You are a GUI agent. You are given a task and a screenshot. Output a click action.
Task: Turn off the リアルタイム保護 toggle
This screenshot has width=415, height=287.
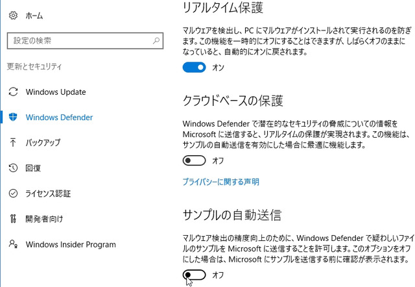click(194, 68)
